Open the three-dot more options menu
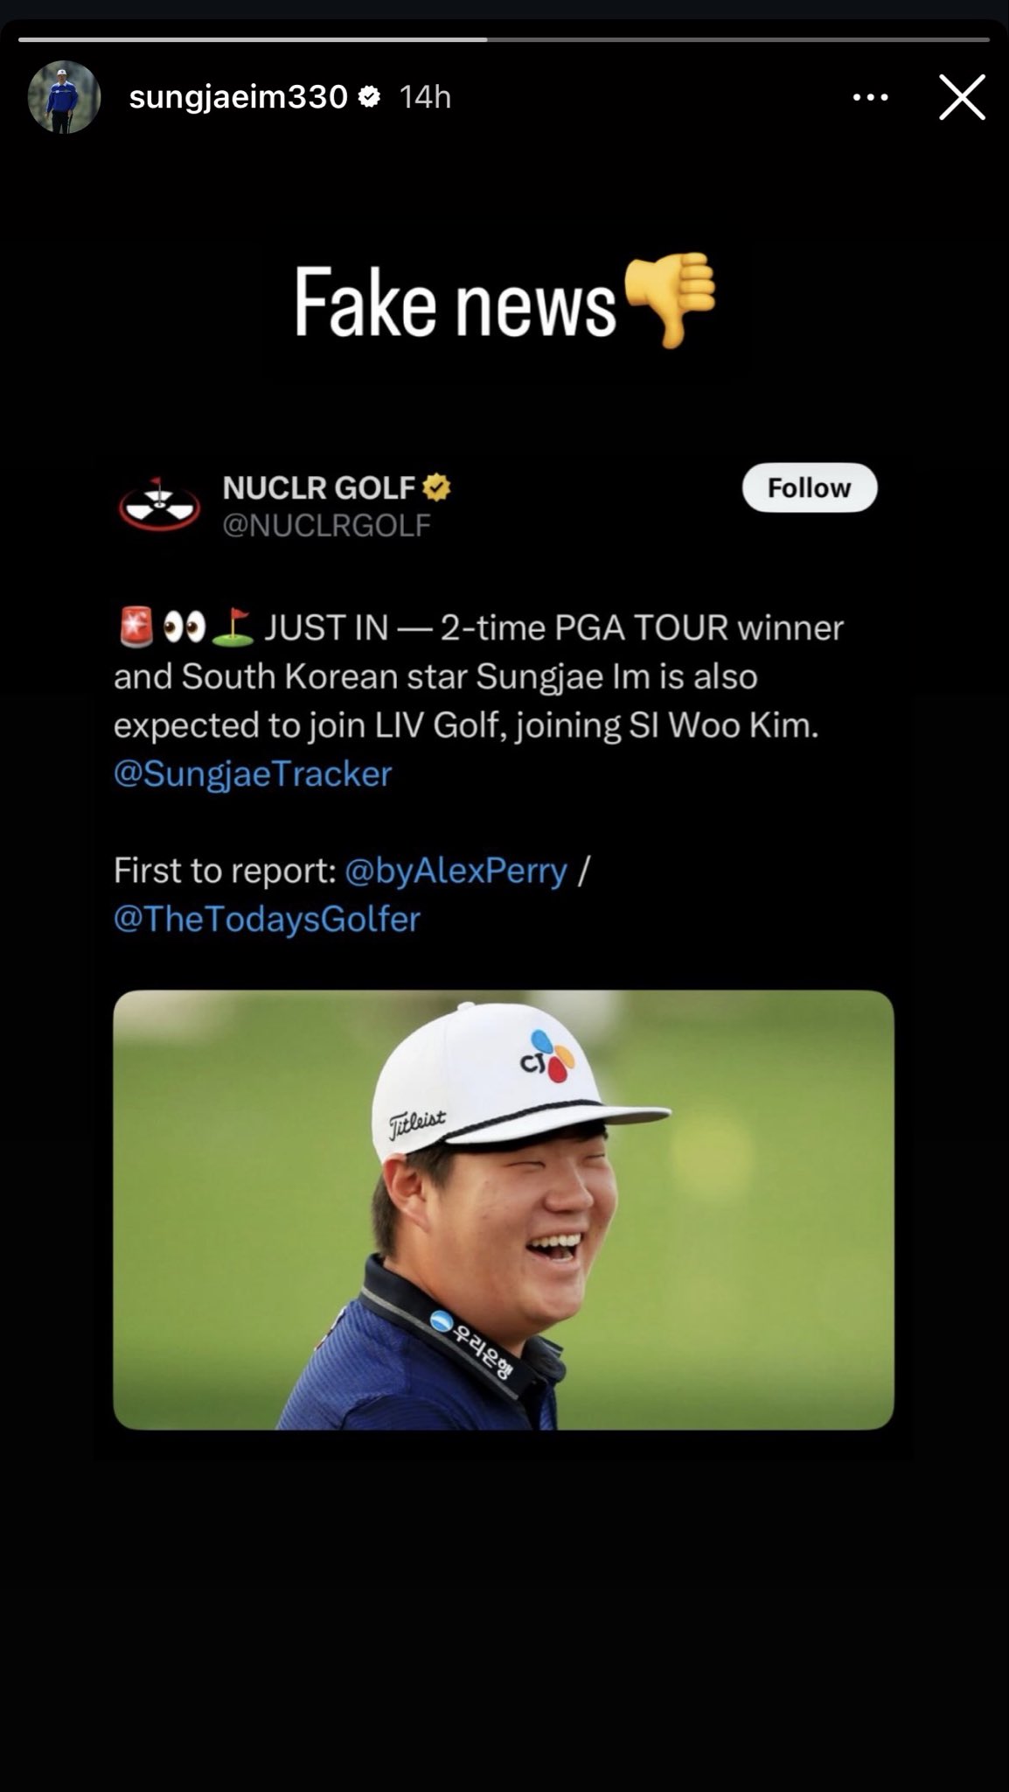The width and height of the screenshot is (1009, 1792). pos(870,97)
